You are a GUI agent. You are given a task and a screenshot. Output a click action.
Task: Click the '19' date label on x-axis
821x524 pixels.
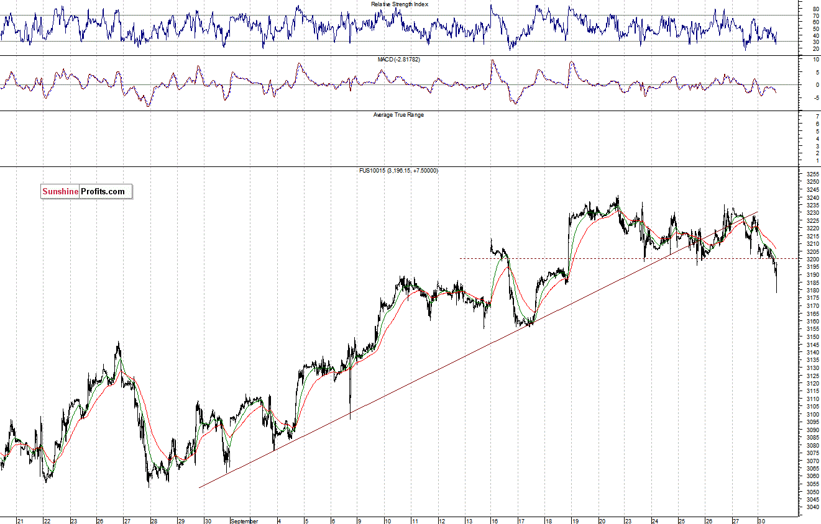pos(575,521)
